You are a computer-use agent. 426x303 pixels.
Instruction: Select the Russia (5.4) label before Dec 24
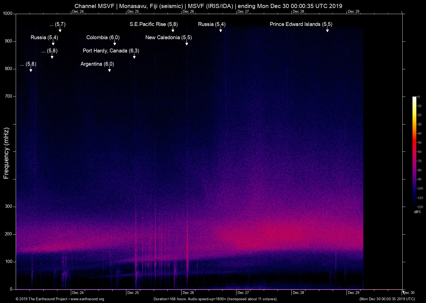point(44,38)
